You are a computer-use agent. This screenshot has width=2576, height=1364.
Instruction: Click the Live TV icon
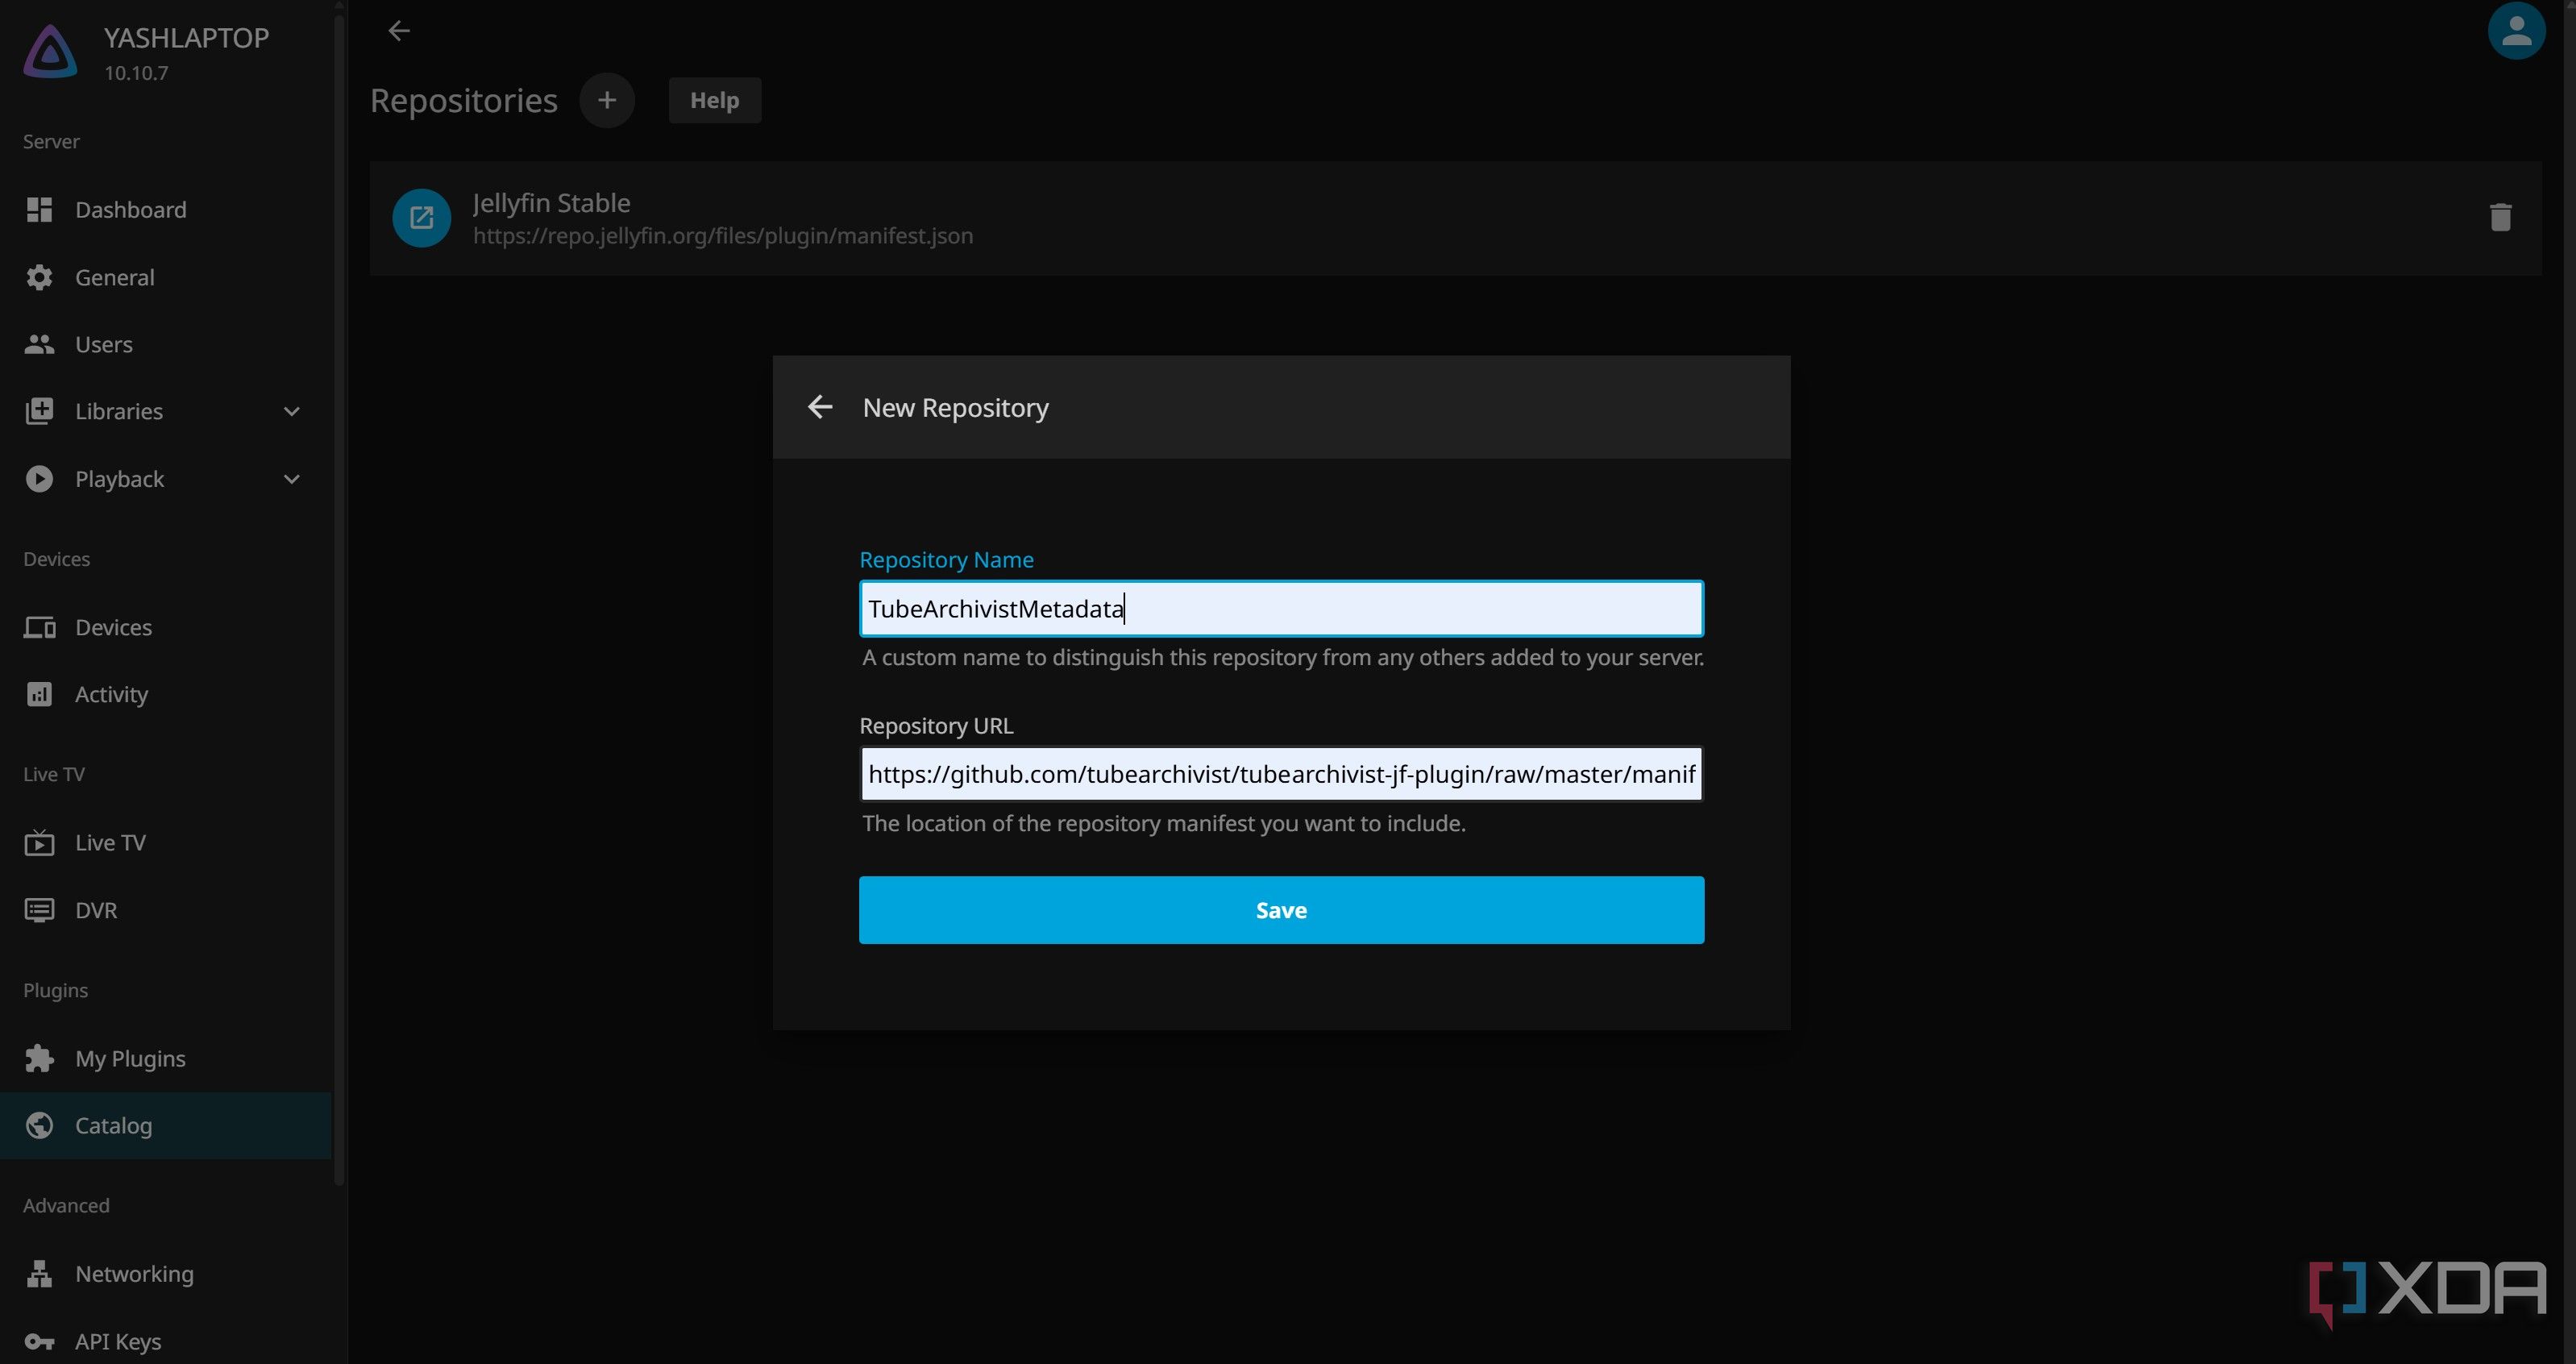[39, 842]
